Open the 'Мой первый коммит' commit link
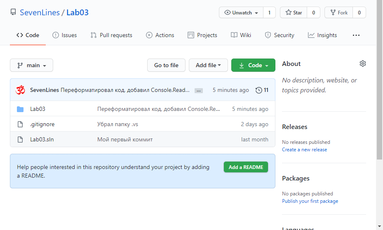The width and height of the screenshot is (383, 230). [125, 139]
